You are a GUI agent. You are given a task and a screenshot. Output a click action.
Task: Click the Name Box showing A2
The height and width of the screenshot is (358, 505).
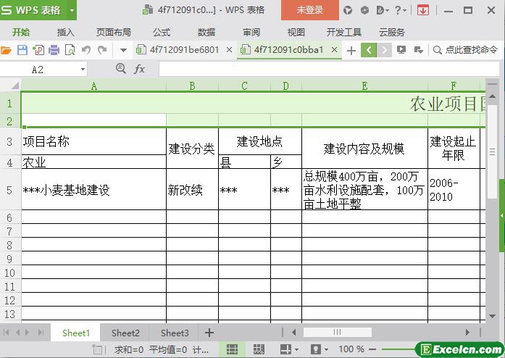pyautogui.click(x=38, y=70)
